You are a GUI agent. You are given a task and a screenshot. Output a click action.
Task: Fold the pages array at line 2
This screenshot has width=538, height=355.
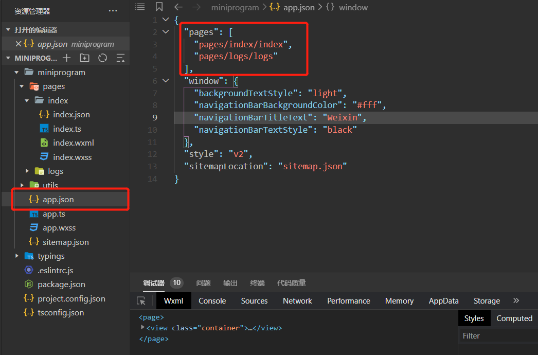pyautogui.click(x=166, y=32)
